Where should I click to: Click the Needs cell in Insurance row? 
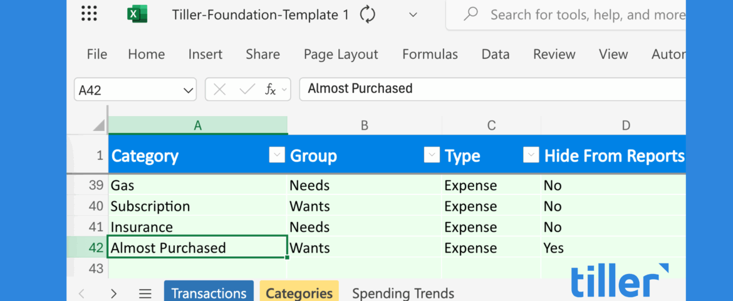(x=365, y=227)
